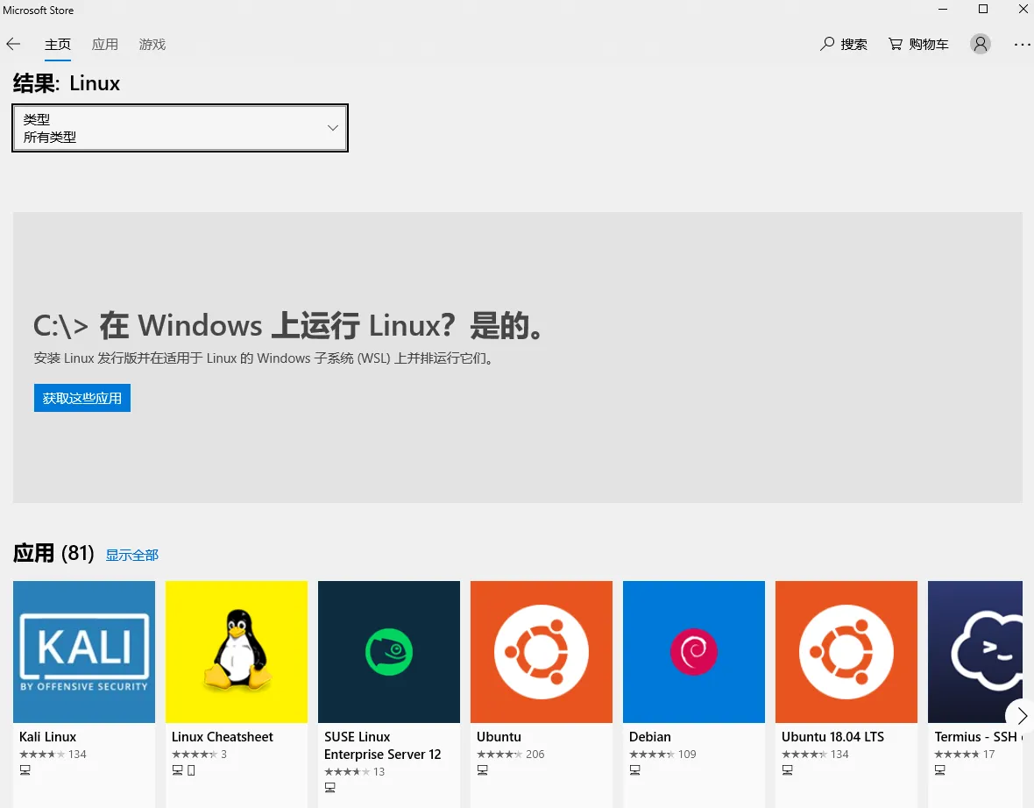Click the mobile device icon under Linux Cheatsheet
Screen dimensions: 1034x808
coord(191,769)
